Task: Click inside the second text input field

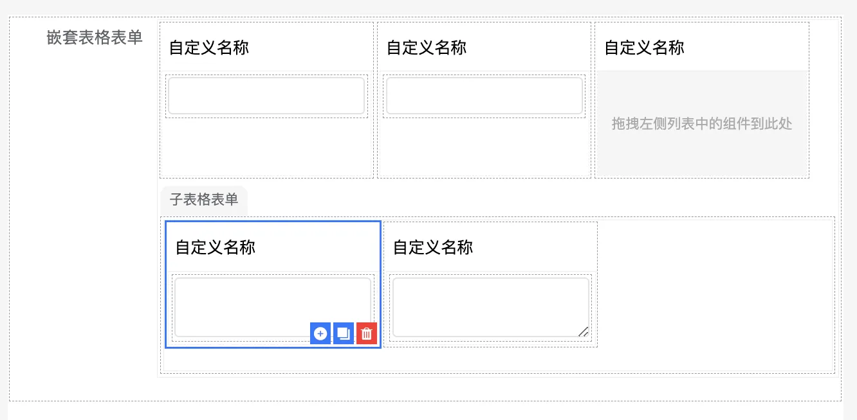Action: point(483,95)
